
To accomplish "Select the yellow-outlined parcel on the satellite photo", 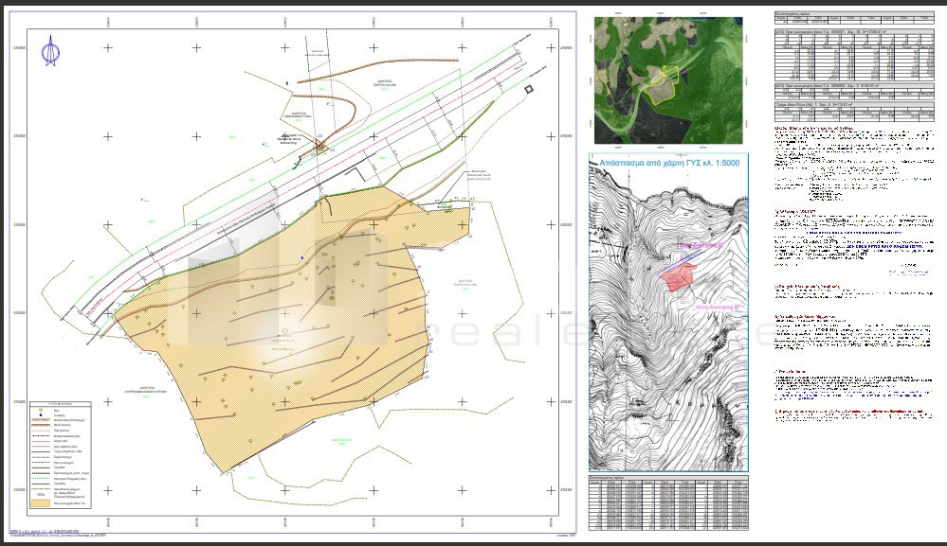I will tap(660, 85).
